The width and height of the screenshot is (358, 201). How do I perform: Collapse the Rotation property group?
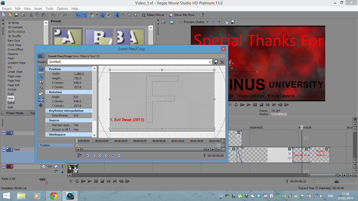pyautogui.click(x=47, y=92)
